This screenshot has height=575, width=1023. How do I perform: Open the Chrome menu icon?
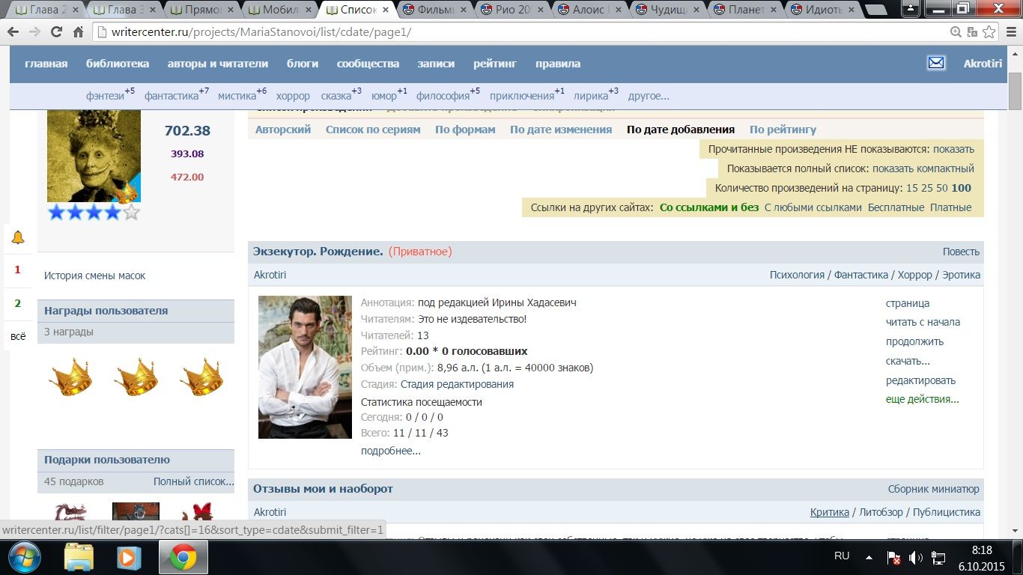[x=1010, y=32]
